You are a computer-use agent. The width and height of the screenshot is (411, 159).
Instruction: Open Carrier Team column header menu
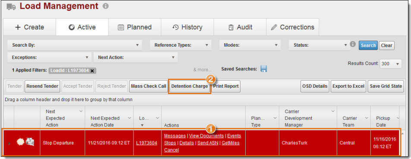click(x=366, y=118)
